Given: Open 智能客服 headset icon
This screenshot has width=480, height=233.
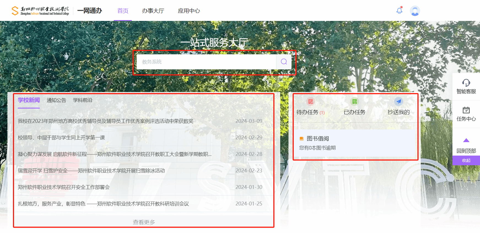Looking at the screenshot, I should point(466,83).
